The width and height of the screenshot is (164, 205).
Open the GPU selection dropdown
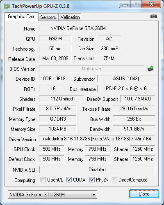52,194
